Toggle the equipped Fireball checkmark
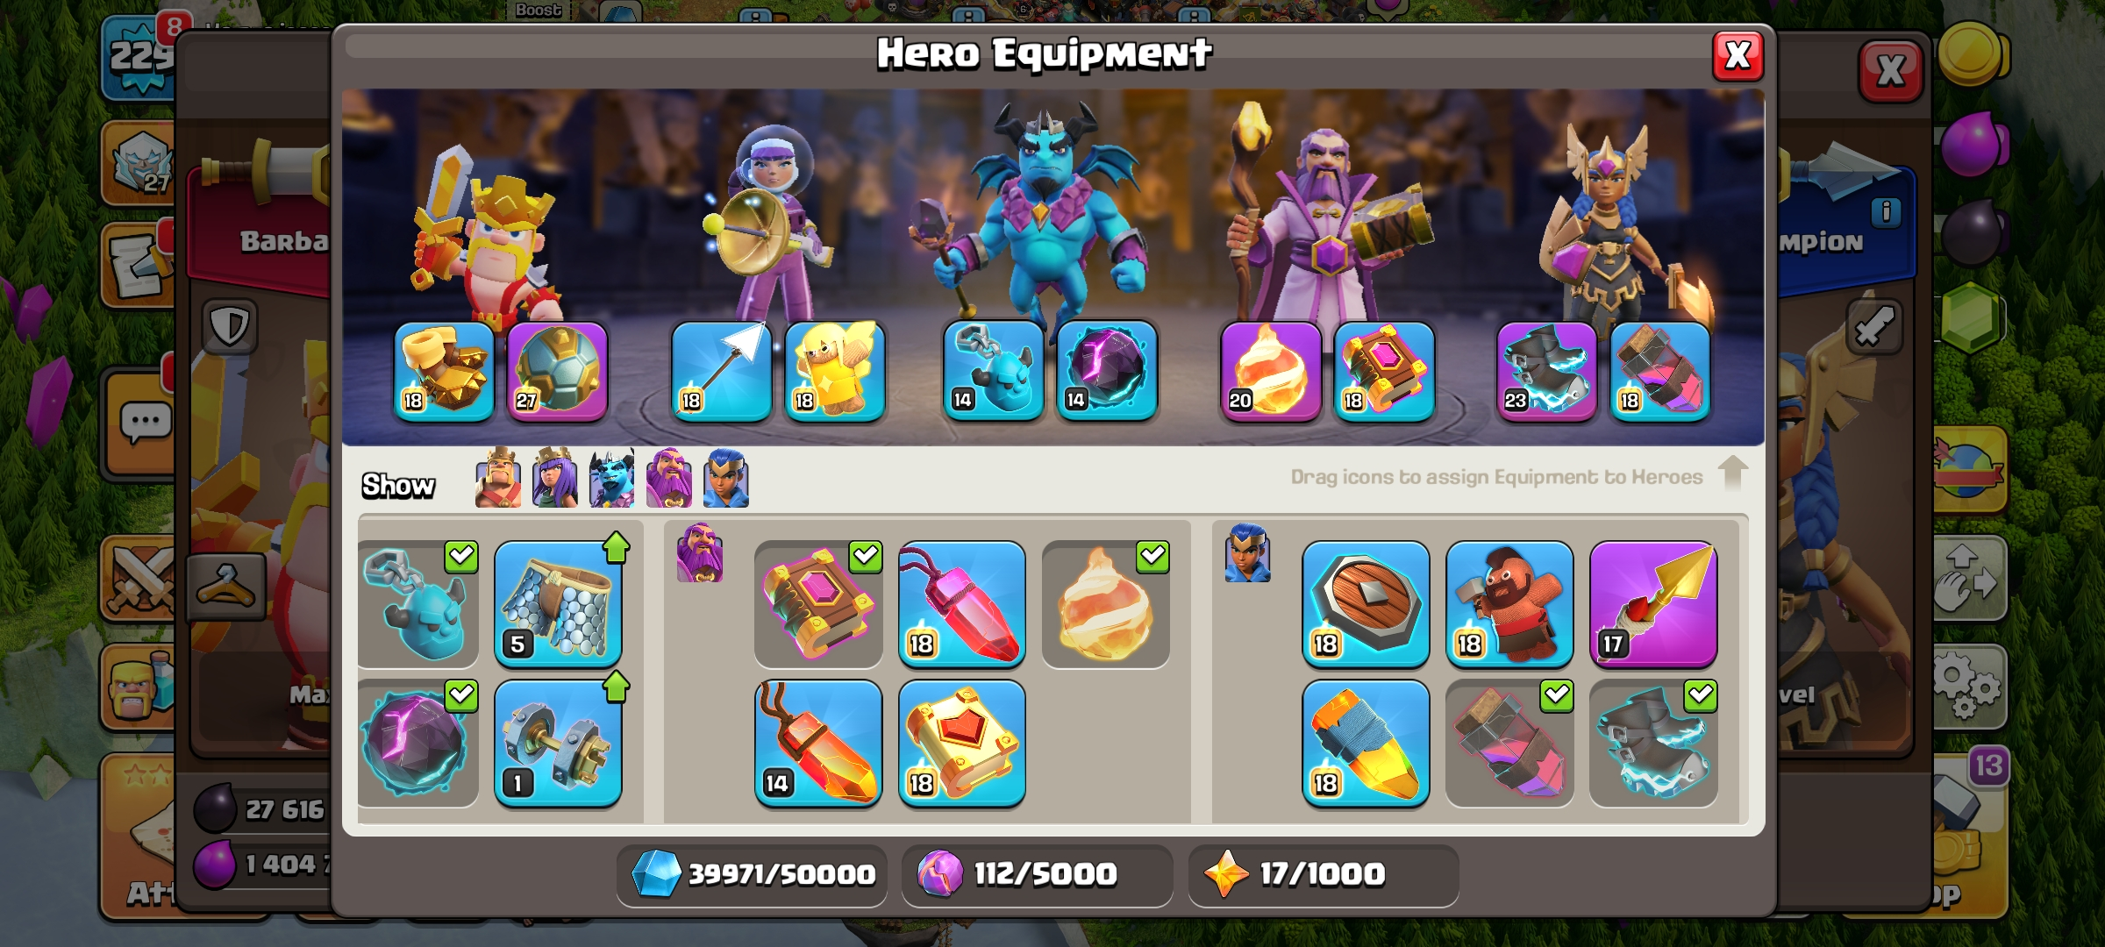This screenshot has width=2105, height=947. pyautogui.click(x=1152, y=556)
